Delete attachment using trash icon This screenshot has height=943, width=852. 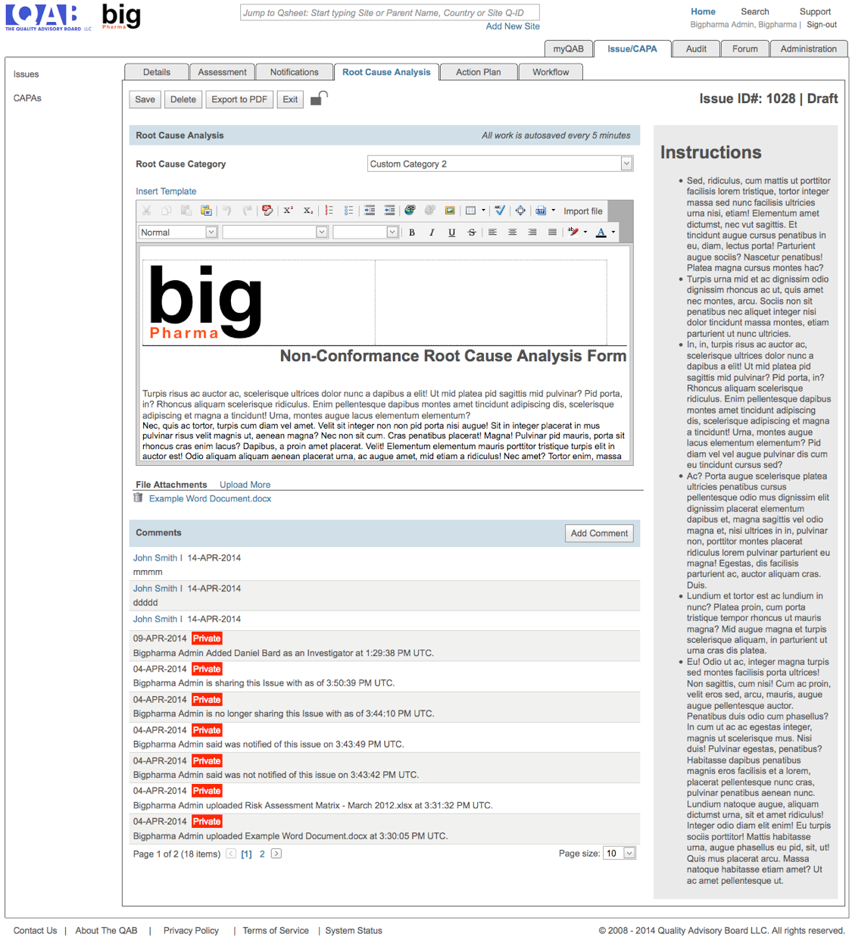138,498
